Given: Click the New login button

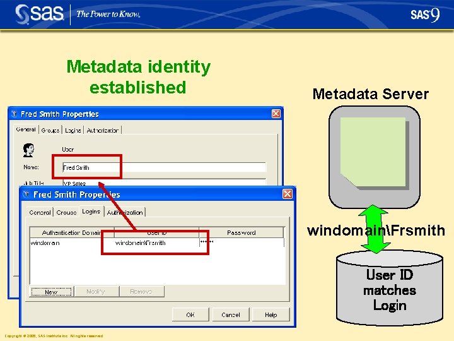Looking at the screenshot, I should point(51,292).
